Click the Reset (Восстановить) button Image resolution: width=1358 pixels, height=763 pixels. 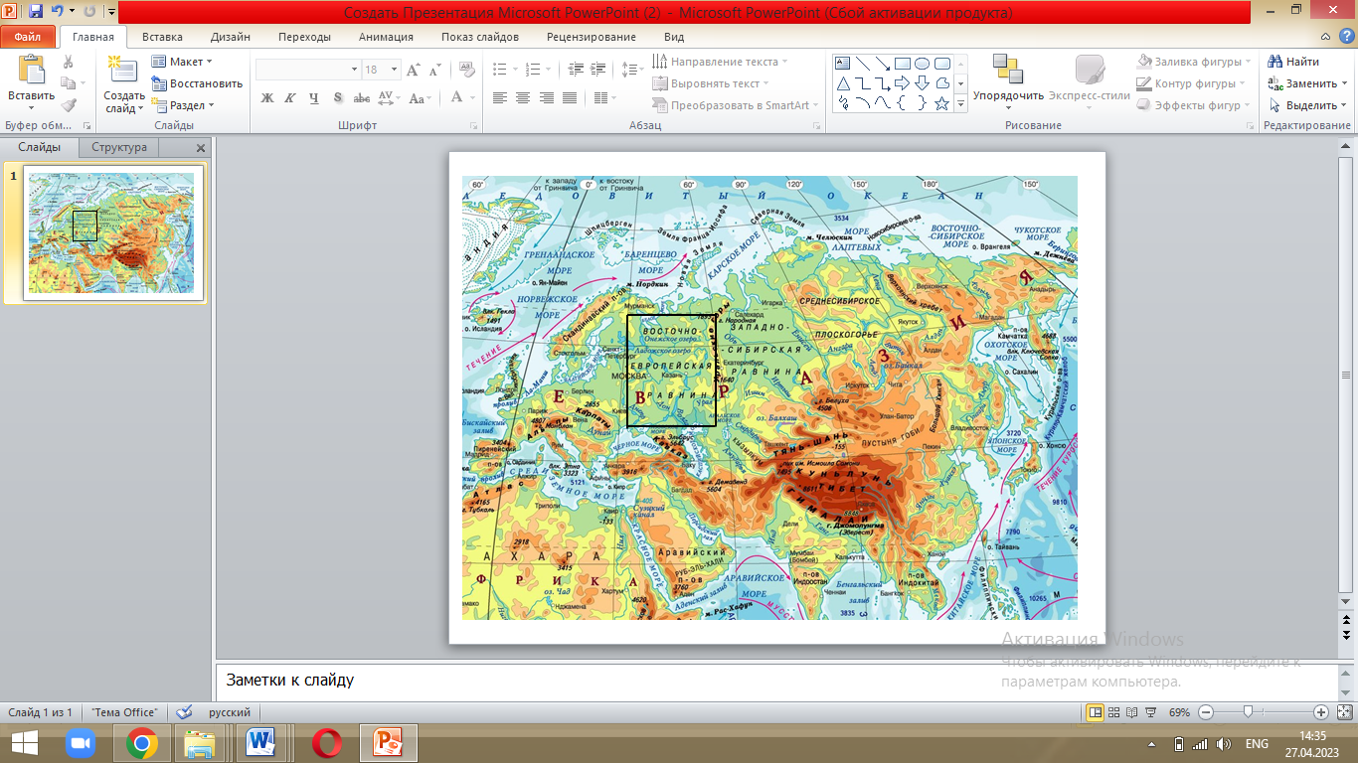198,83
